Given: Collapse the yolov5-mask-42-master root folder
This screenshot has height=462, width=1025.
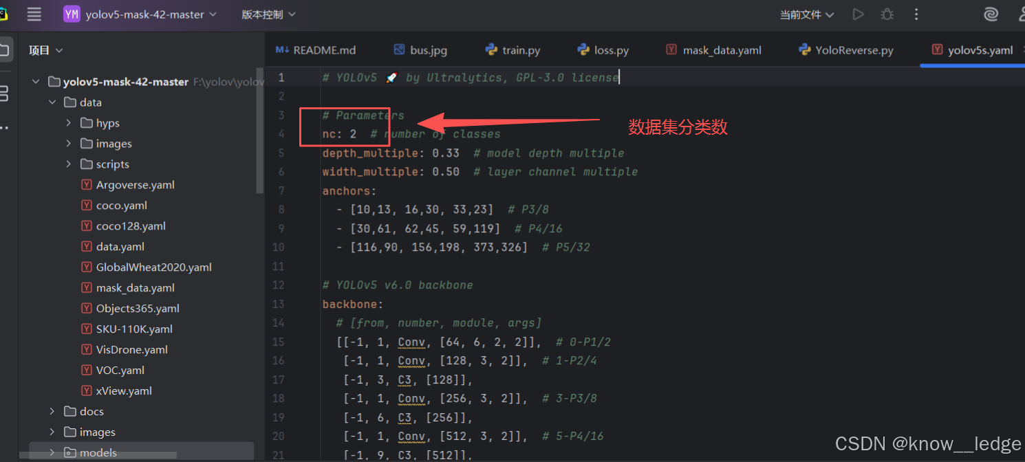Looking at the screenshot, I should [x=36, y=82].
